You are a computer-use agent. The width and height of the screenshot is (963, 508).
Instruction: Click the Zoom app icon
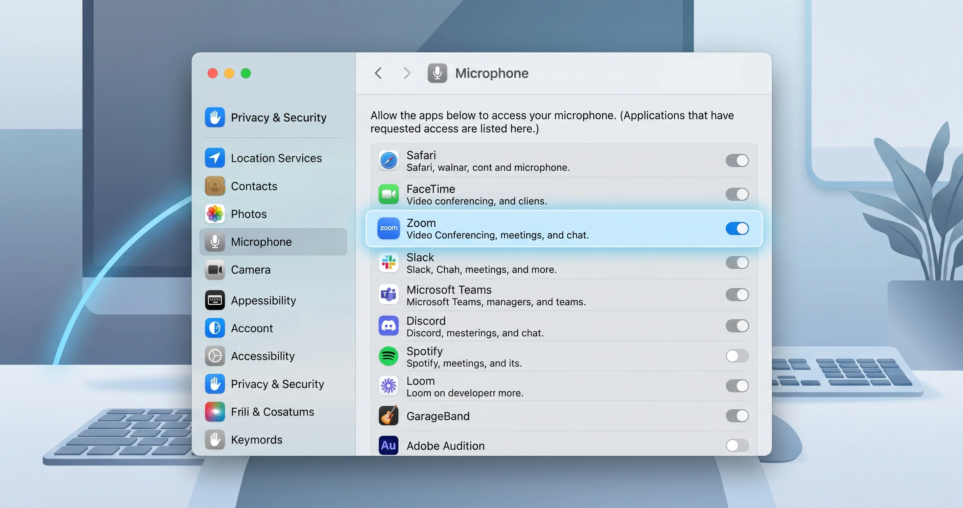389,228
